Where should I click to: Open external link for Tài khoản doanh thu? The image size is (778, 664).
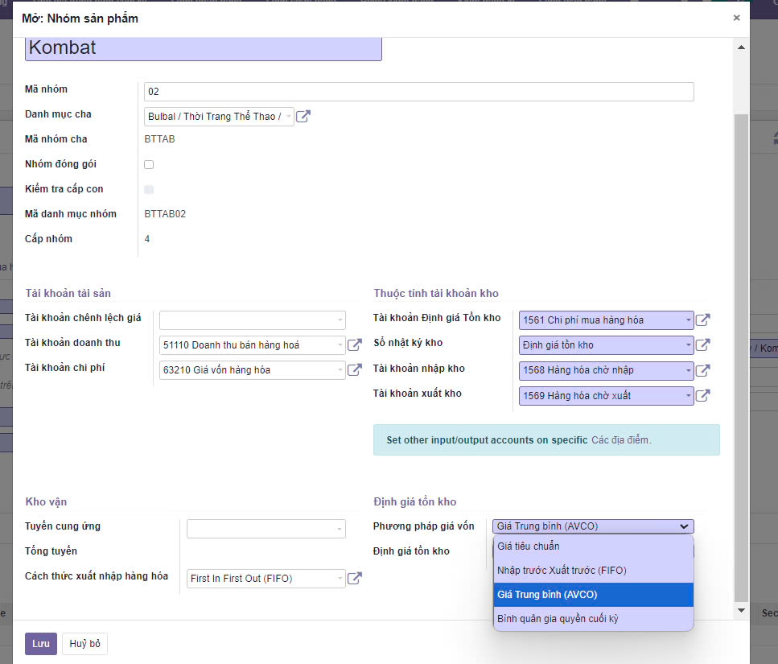point(355,345)
